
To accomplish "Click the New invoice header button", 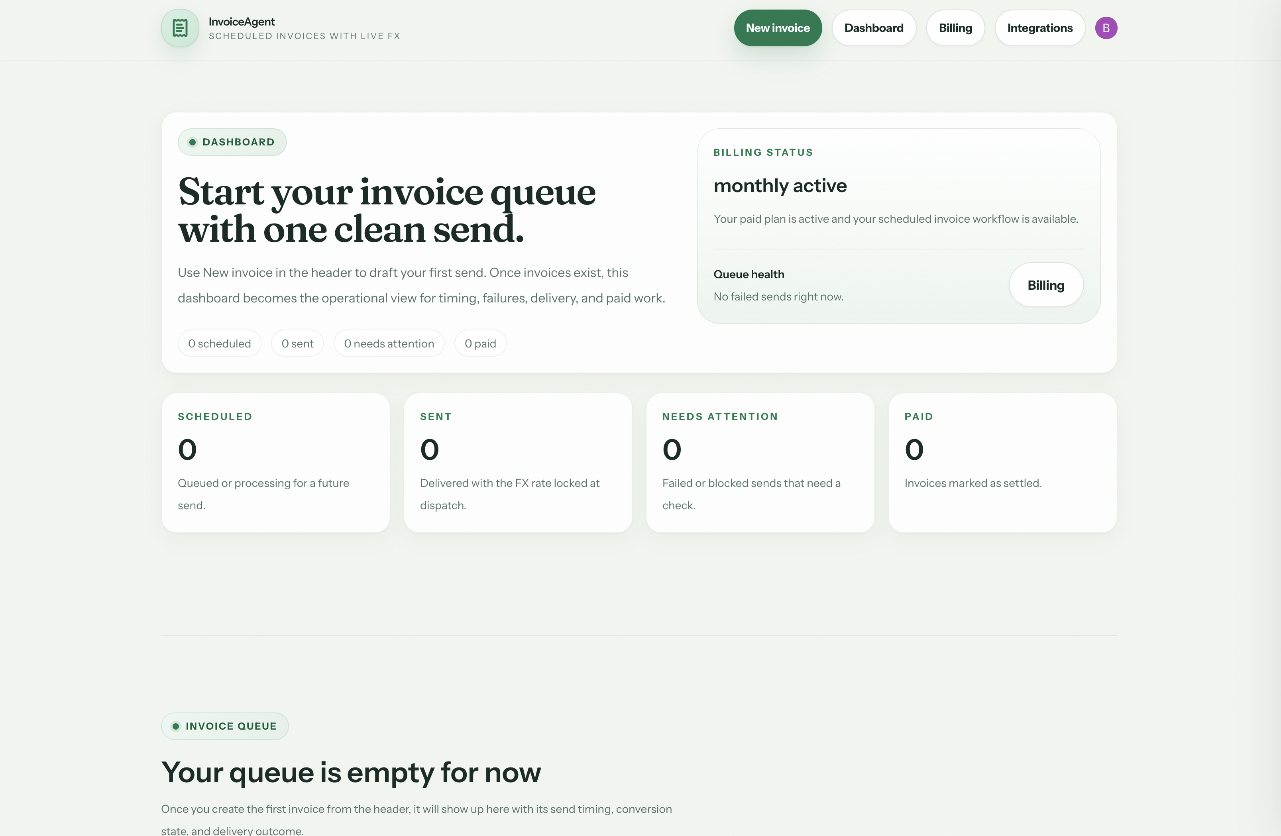I will [x=777, y=27].
